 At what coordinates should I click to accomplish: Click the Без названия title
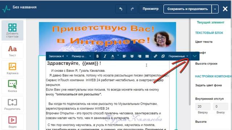tap(25, 7)
